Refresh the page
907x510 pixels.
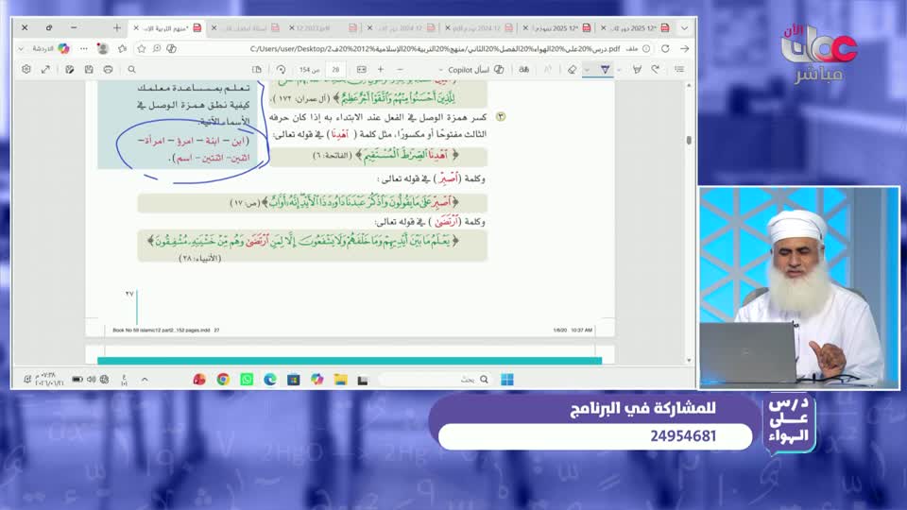click(x=665, y=48)
